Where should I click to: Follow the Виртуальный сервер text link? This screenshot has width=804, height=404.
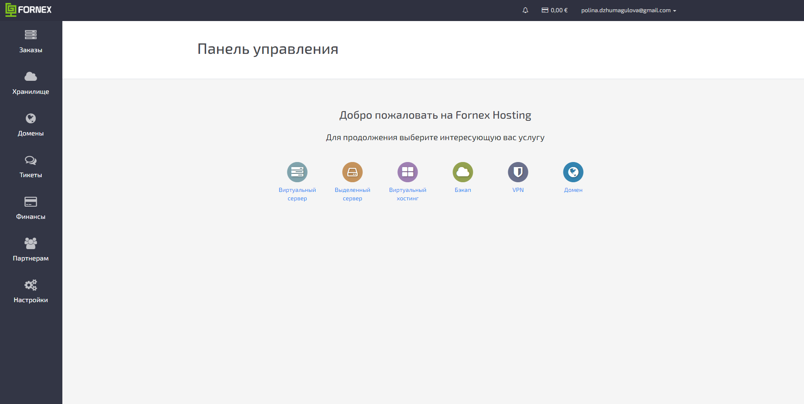pyautogui.click(x=297, y=194)
